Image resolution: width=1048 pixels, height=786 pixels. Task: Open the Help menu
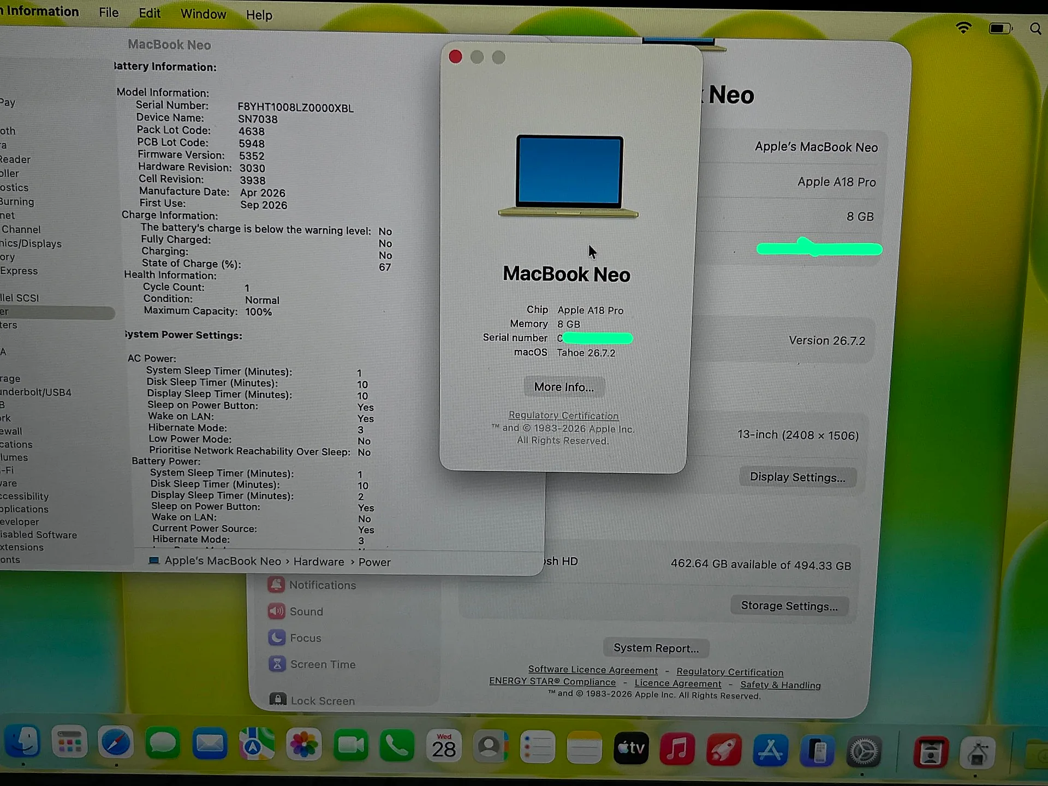coord(259,15)
